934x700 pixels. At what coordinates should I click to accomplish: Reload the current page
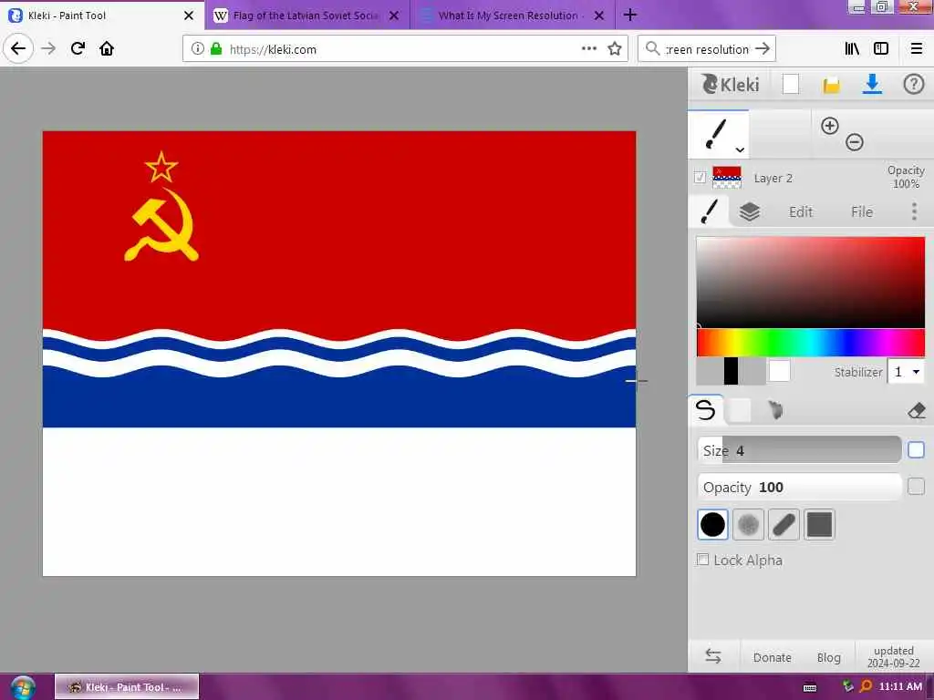pos(78,48)
